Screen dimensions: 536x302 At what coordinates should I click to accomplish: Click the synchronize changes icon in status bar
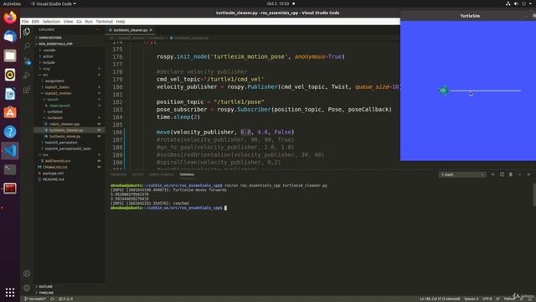pos(52,299)
